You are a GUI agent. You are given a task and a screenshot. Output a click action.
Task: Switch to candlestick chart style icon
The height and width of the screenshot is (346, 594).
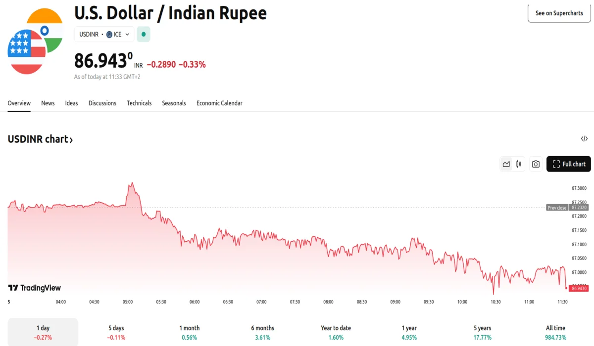[519, 164]
